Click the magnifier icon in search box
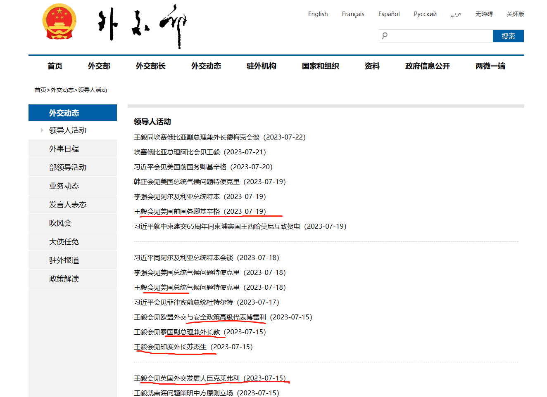Viewport: 547px width, 397px height. click(385, 35)
